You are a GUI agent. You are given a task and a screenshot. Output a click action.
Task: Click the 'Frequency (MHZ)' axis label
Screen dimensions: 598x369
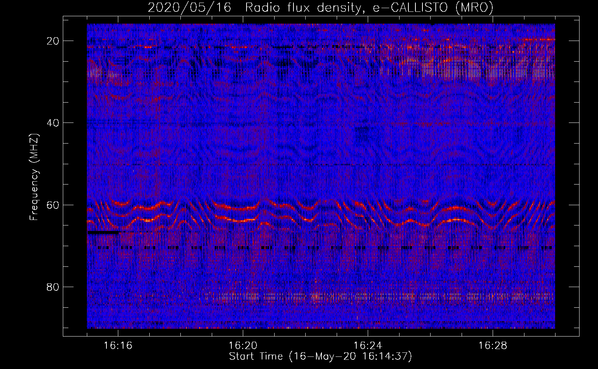point(34,177)
